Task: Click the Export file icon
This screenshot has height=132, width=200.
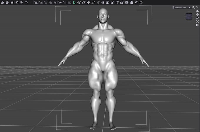Action: [x=21, y=2]
